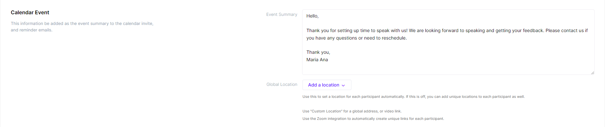Image resolution: width=605 pixels, height=127 pixels.
Task: Click inside the Event Summary text area
Action: point(448,42)
